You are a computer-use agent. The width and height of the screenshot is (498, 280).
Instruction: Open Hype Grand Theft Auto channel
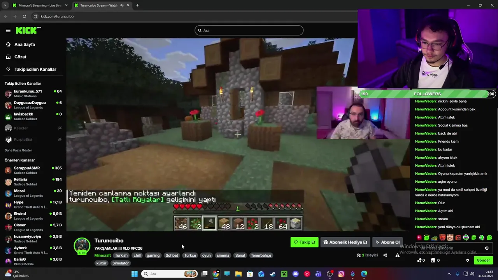(33, 205)
